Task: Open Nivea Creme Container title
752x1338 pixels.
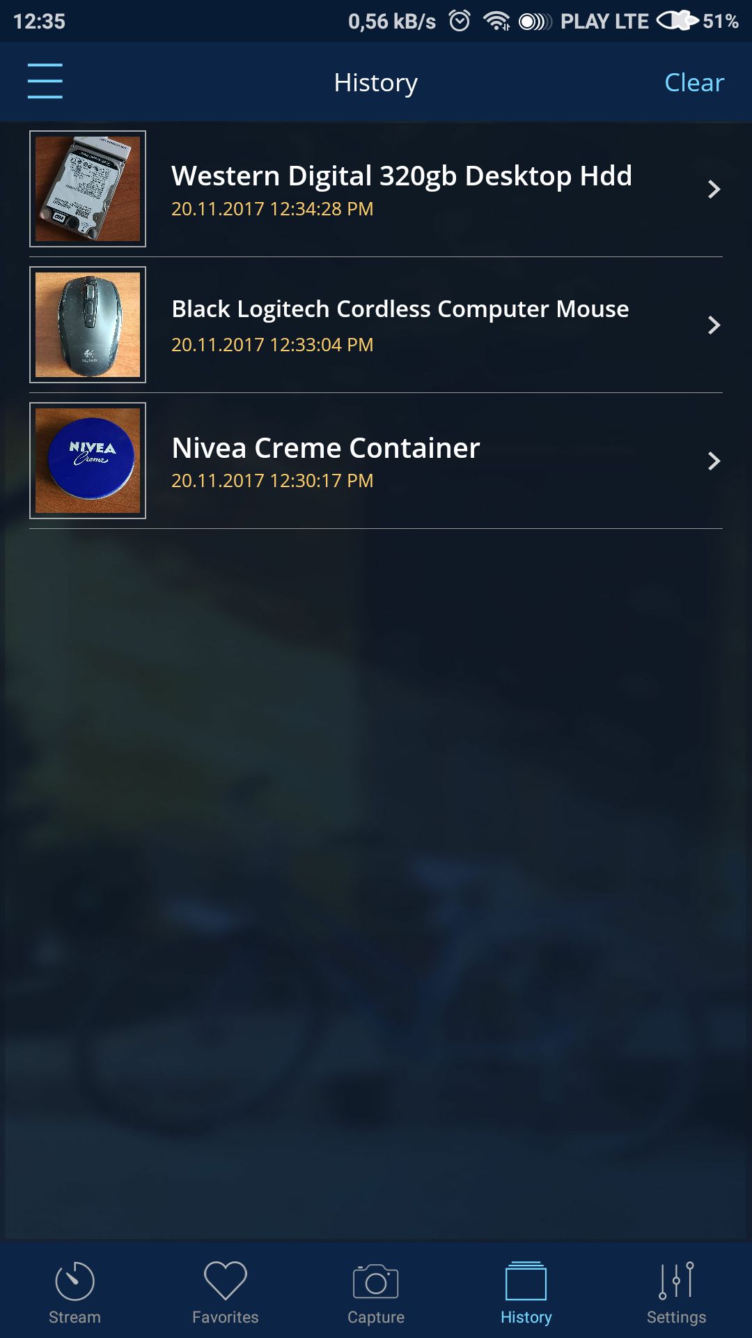Action: click(326, 448)
